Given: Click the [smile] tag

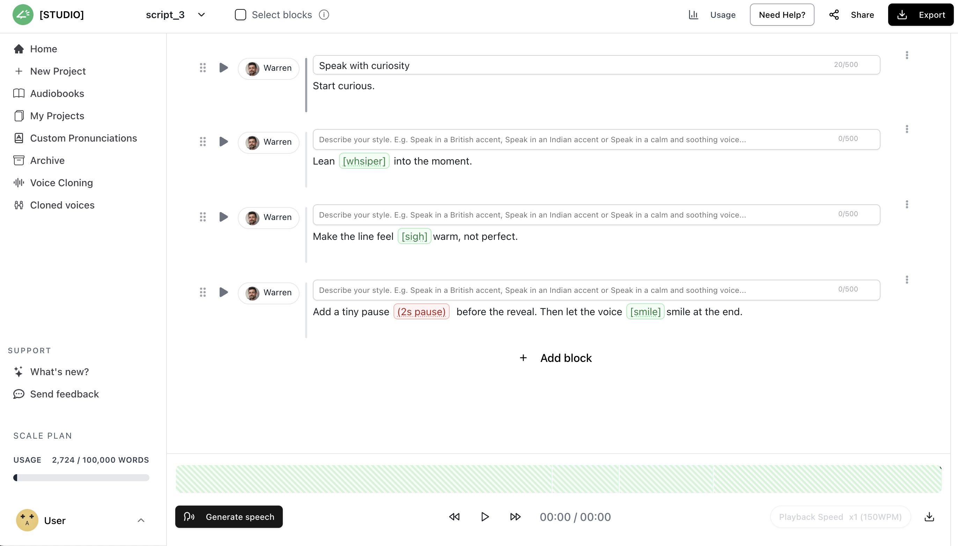Looking at the screenshot, I should 645,312.
